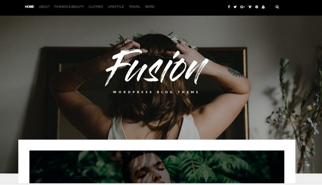
Task: Click the Fusion brush-script logo
Action: pos(157,68)
